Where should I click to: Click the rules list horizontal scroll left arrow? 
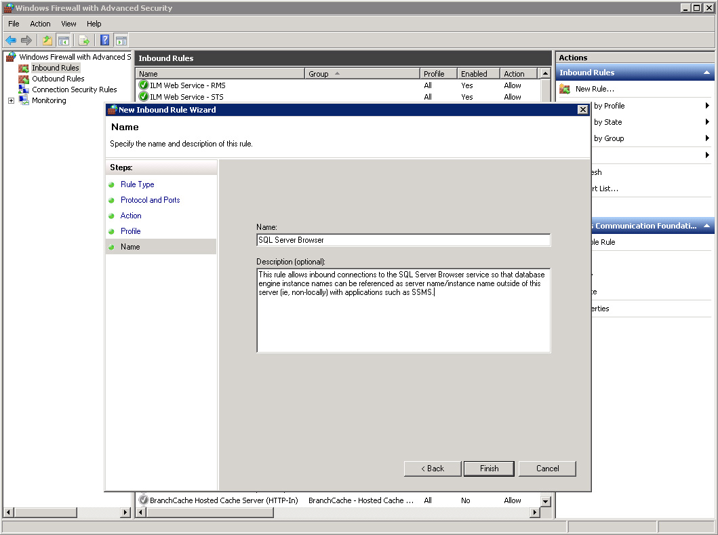point(142,512)
